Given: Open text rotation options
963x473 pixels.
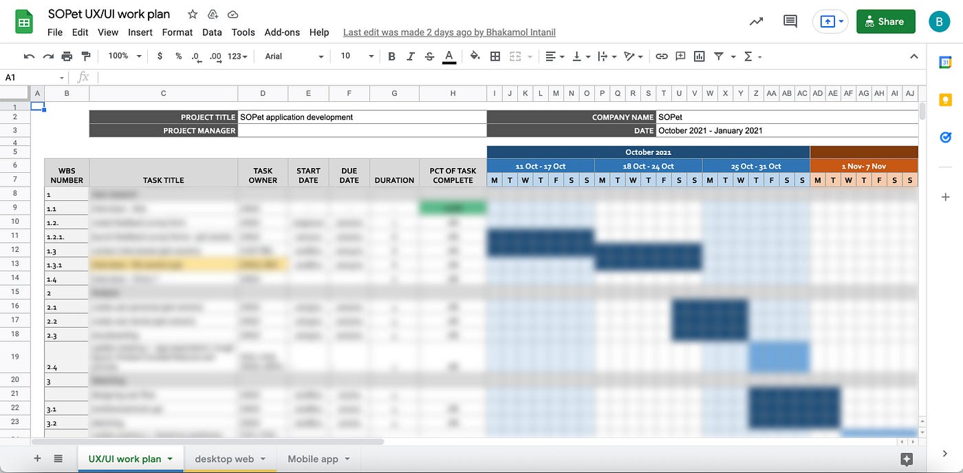Looking at the screenshot, I should click(x=633, y=56).
